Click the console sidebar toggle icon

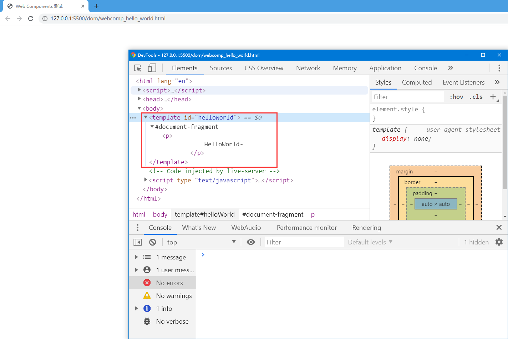coord(137,242)
